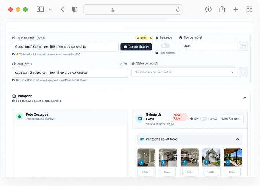Toggle the 360° switch

204,118
